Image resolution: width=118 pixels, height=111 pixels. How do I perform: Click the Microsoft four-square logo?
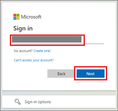[16, 17]
